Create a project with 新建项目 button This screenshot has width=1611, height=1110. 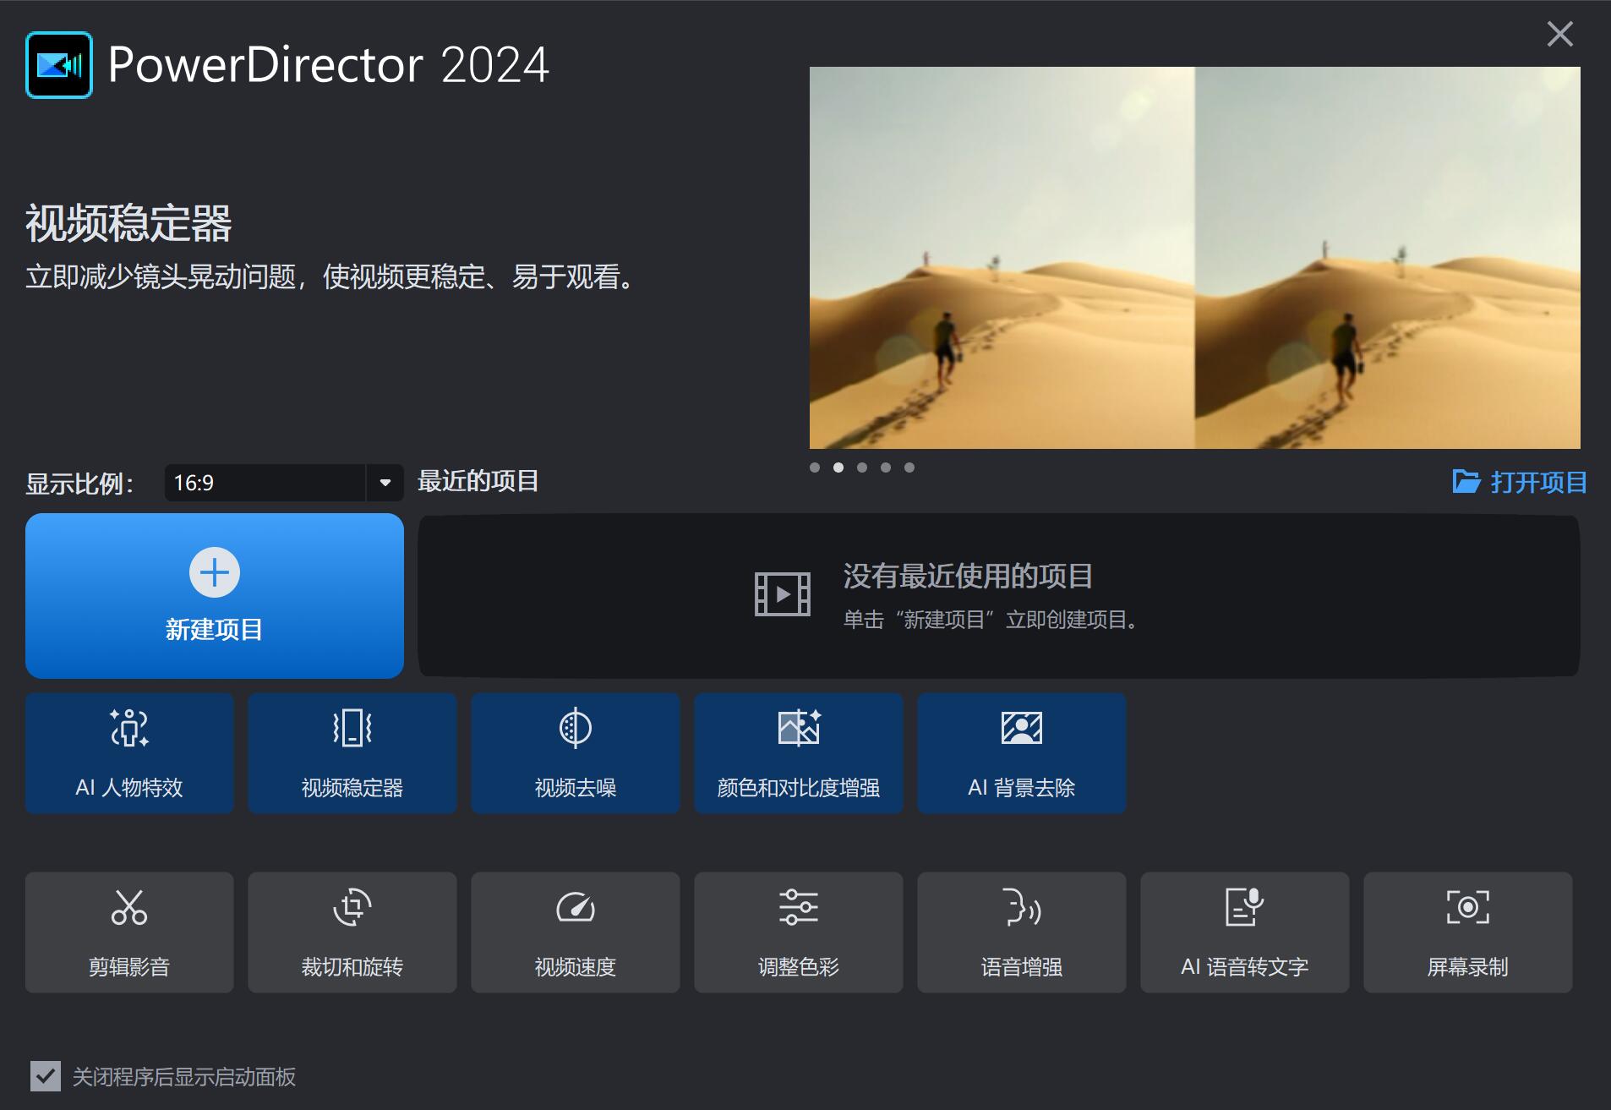(215, 596)
